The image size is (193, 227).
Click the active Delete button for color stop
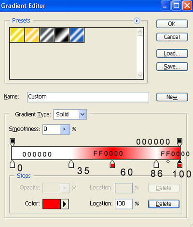coord(164,204)
